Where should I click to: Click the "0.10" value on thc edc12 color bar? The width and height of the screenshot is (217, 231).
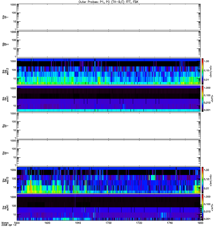[206, 179]
